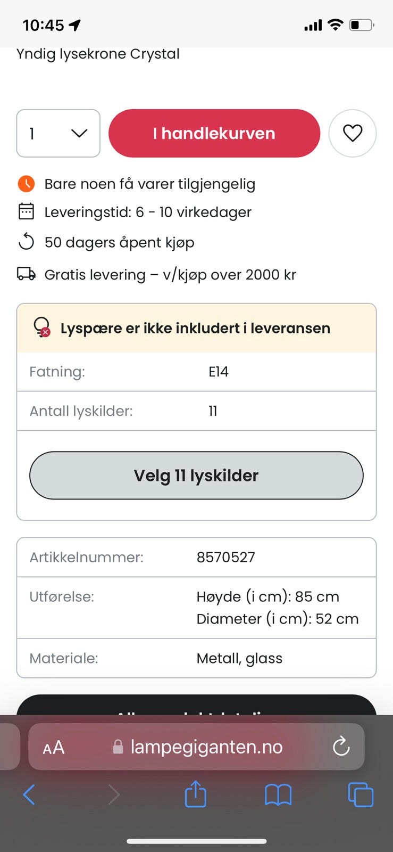The height and width of the screenshot is (852, 393).
Task: Tap the Safari back arrow
Action: (29, 794)
